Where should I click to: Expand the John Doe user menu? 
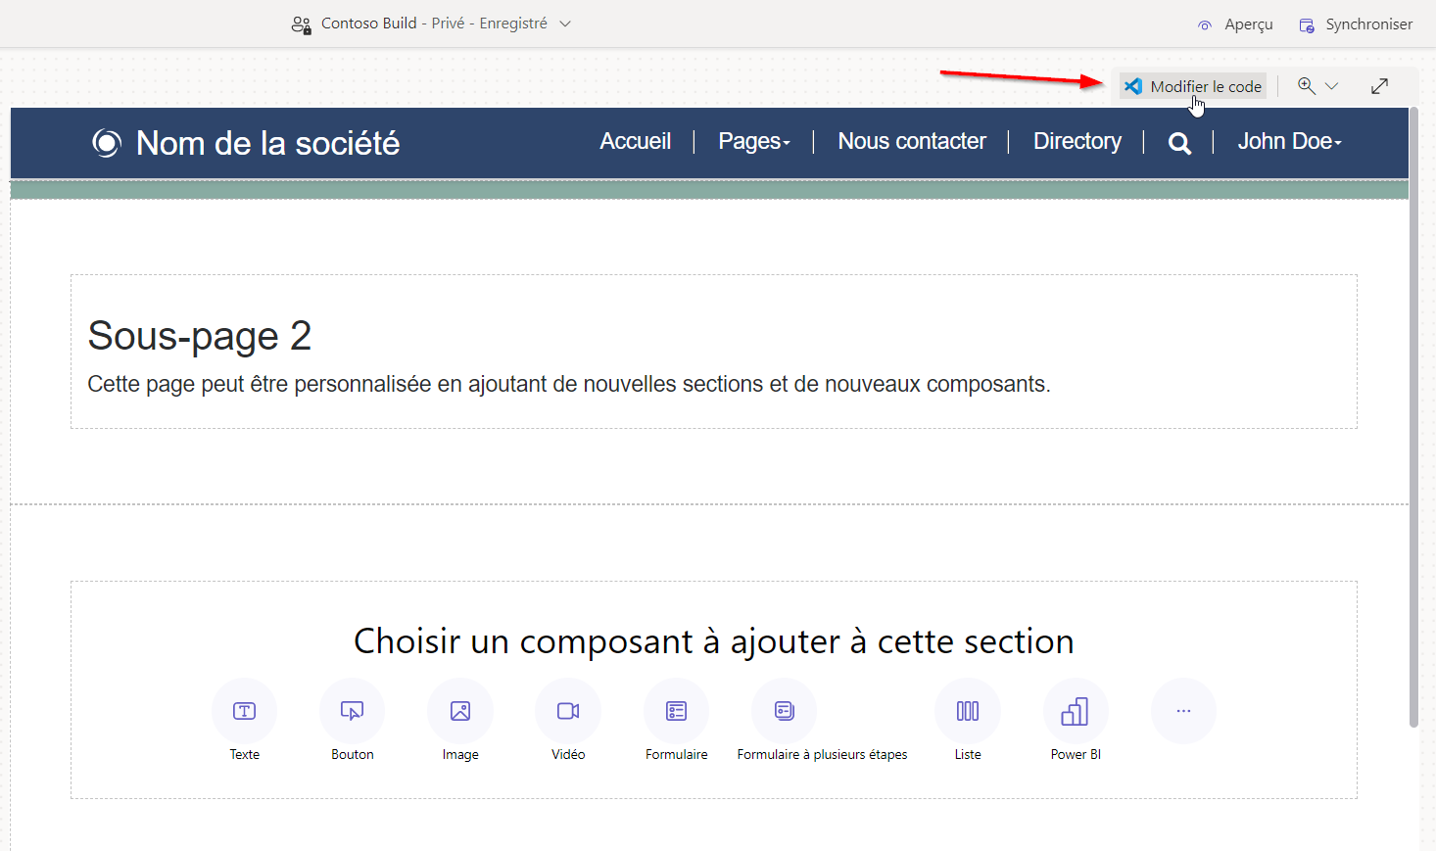(x=1290, y=142)
